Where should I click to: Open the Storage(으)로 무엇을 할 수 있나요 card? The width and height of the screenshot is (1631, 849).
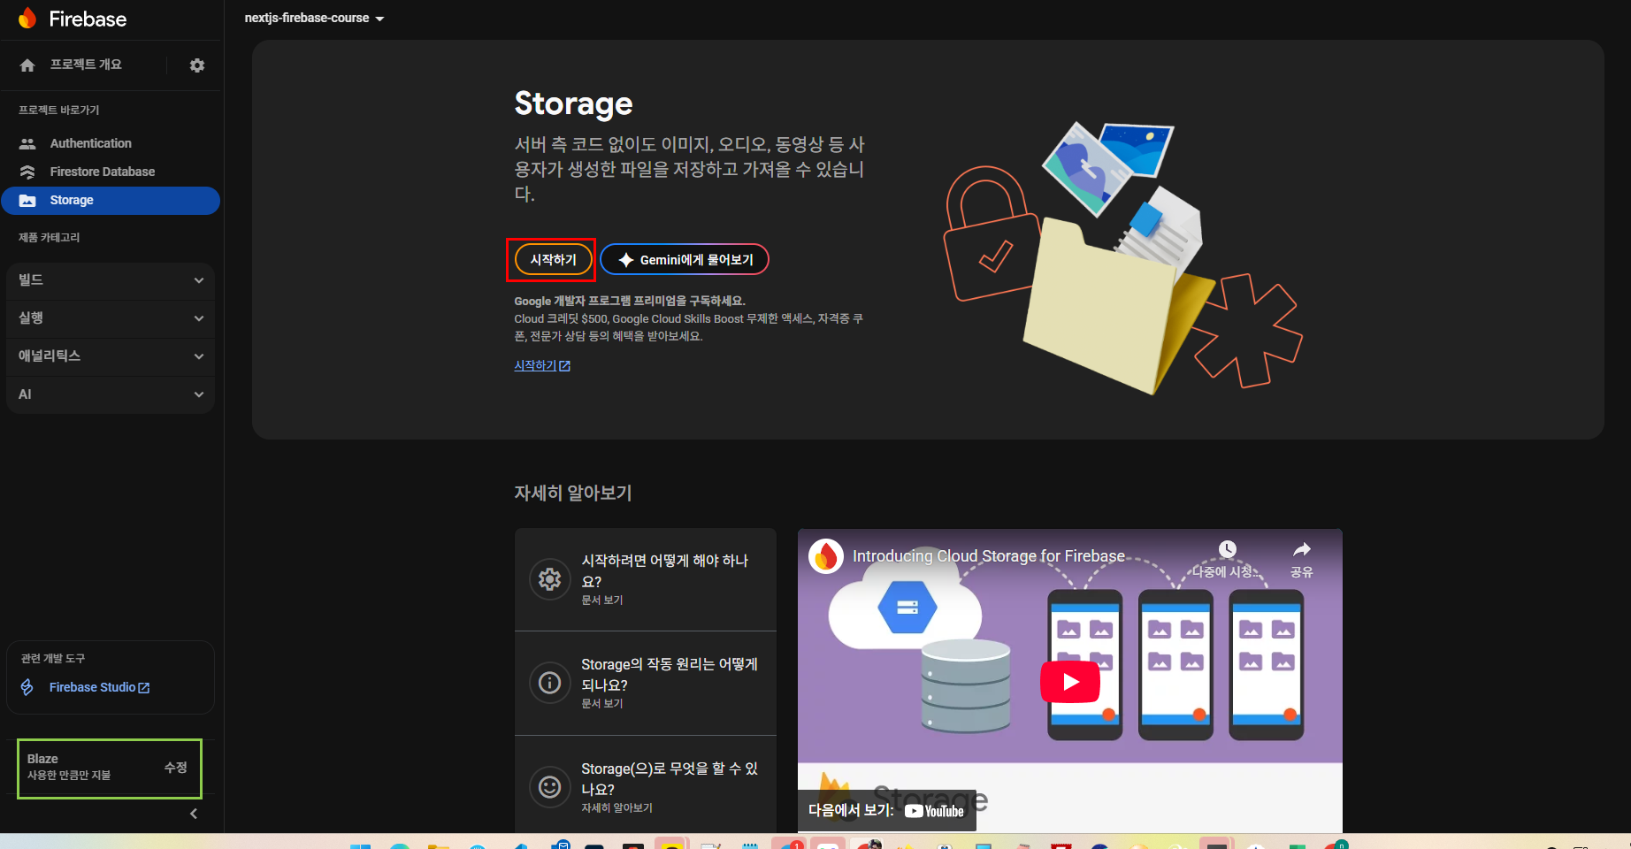coord(646,786)
